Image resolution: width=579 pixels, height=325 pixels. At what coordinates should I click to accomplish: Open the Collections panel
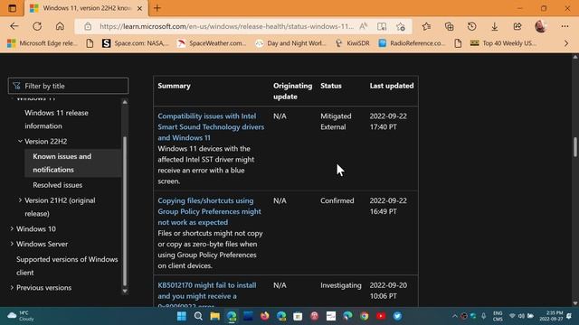coord(449,26)
